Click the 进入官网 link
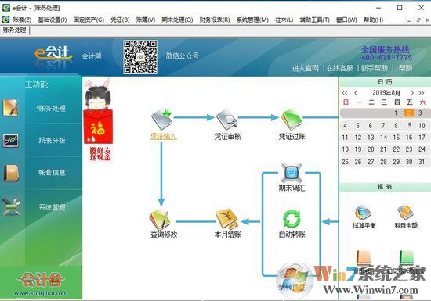Screen dimensions: 431x301 (306, 68)
